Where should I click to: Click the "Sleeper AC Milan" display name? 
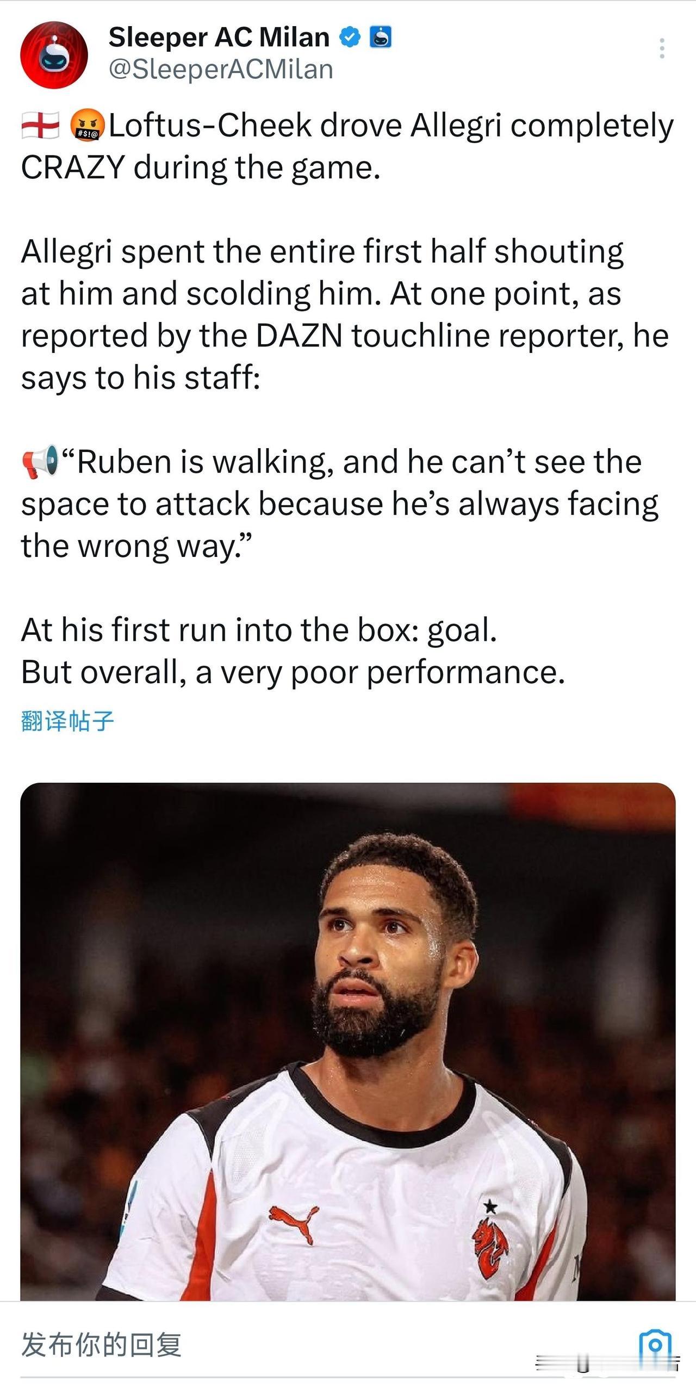tap(219, 37)
